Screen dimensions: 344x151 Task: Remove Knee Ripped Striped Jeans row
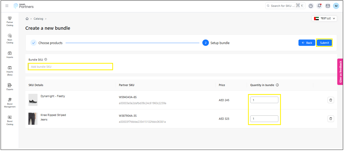[x=330, y=119]
